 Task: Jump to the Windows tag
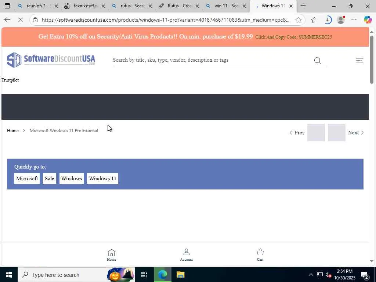tap(72, 179)
